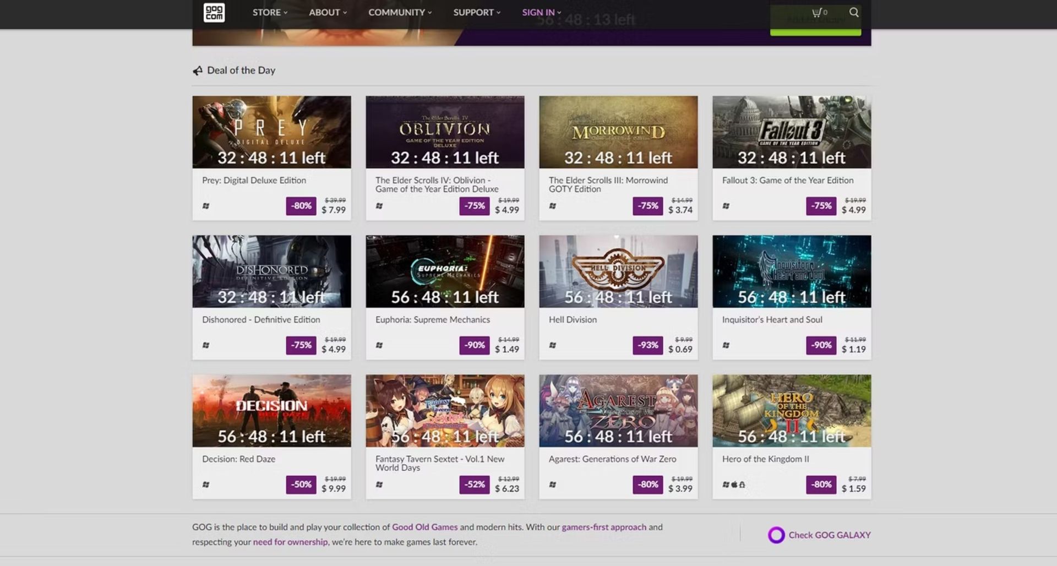Click the GOG.com logo icon

214,12
